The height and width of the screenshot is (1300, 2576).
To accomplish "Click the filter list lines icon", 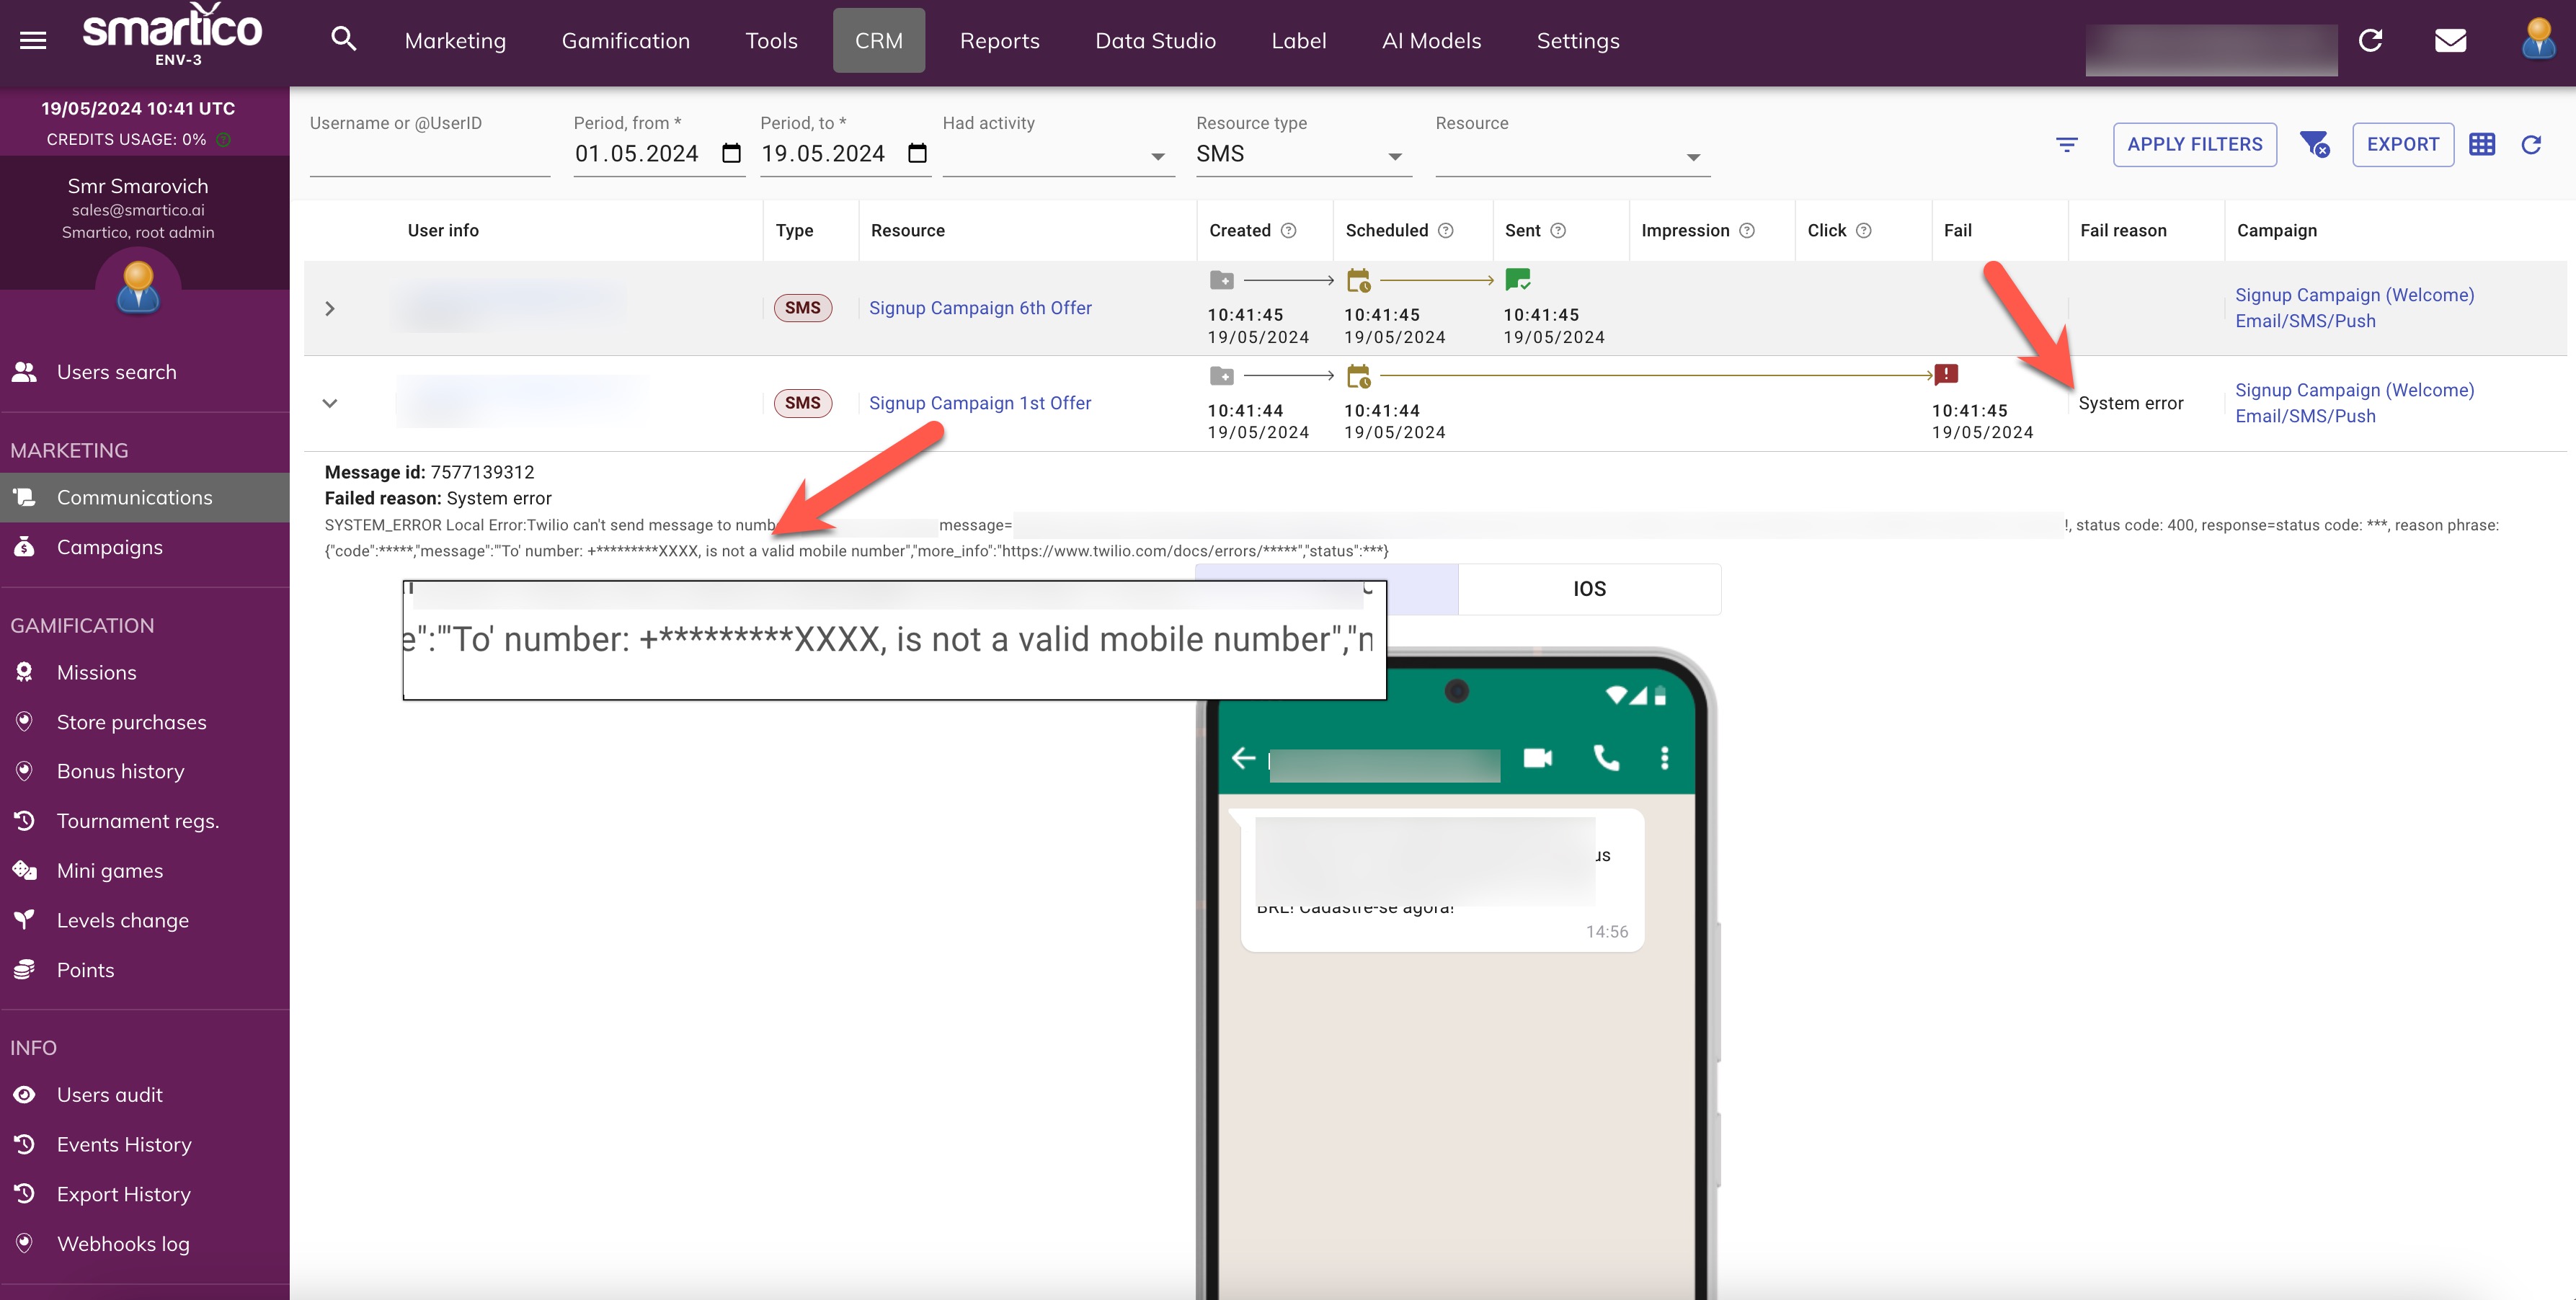I will (x=2067, y=145).
